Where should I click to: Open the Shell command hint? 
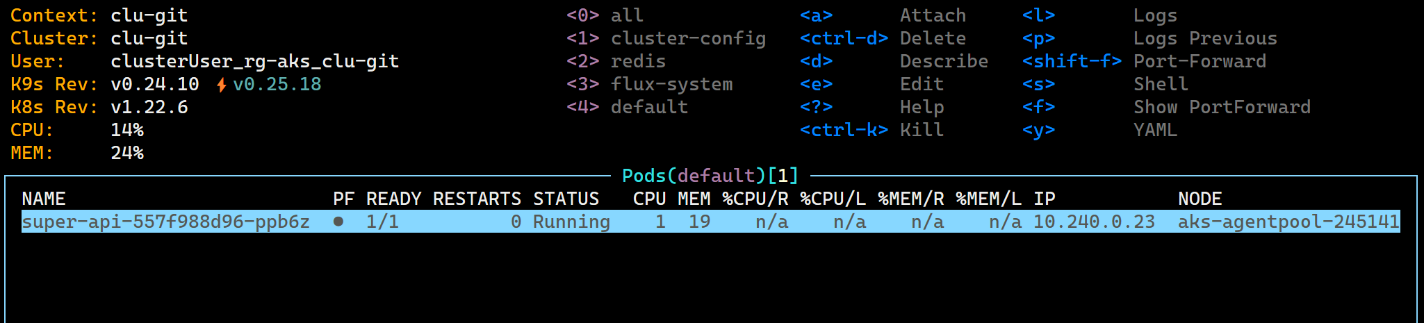click(x=1161, y=84)
